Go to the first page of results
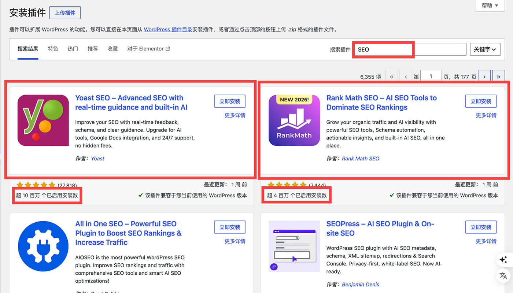 tap(392, 77)
